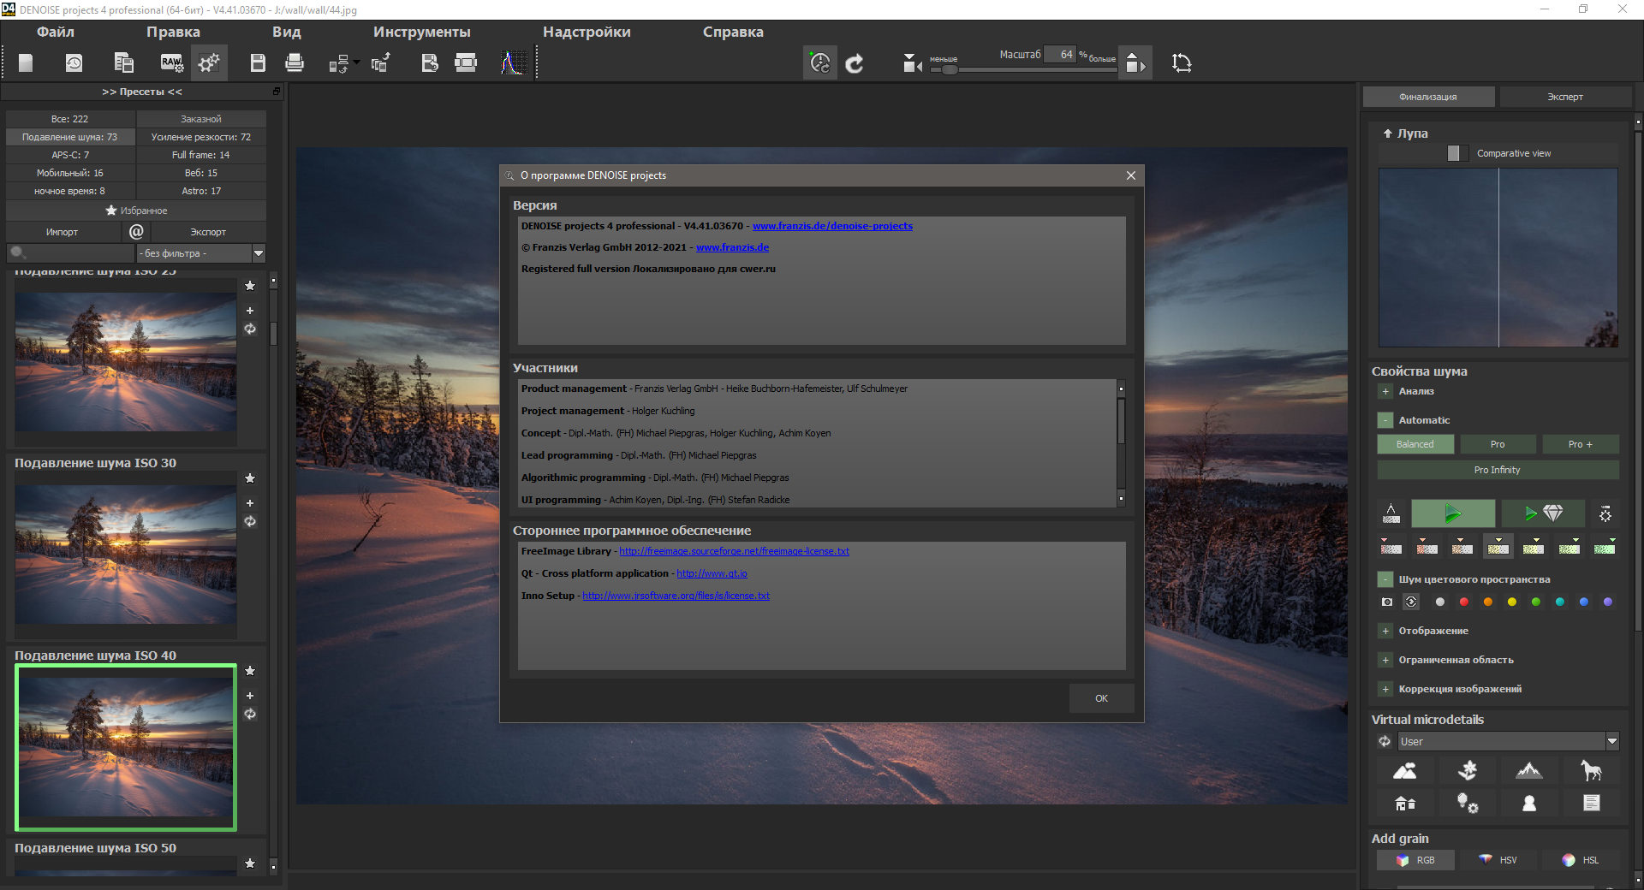Select HSV grain mode
The image size is (1644, 890).
[1498, 860]
